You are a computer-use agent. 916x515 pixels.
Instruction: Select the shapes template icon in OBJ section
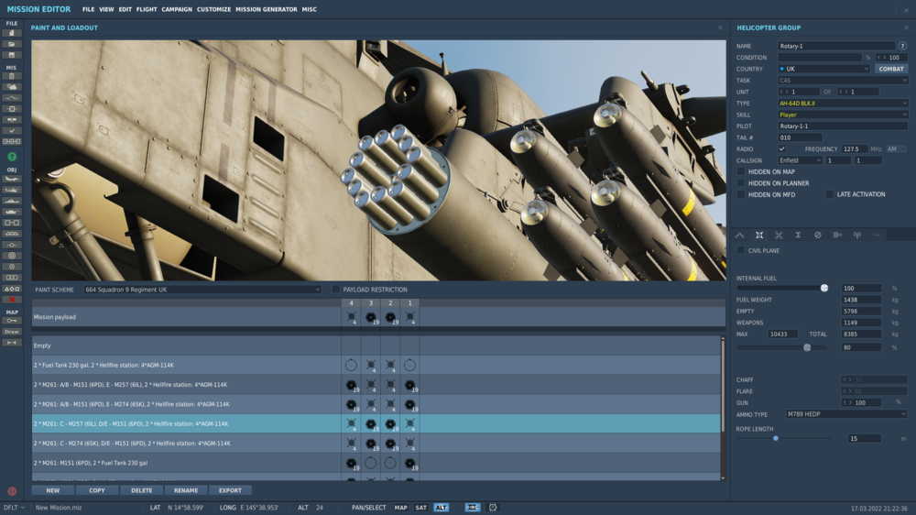point(12,289)
